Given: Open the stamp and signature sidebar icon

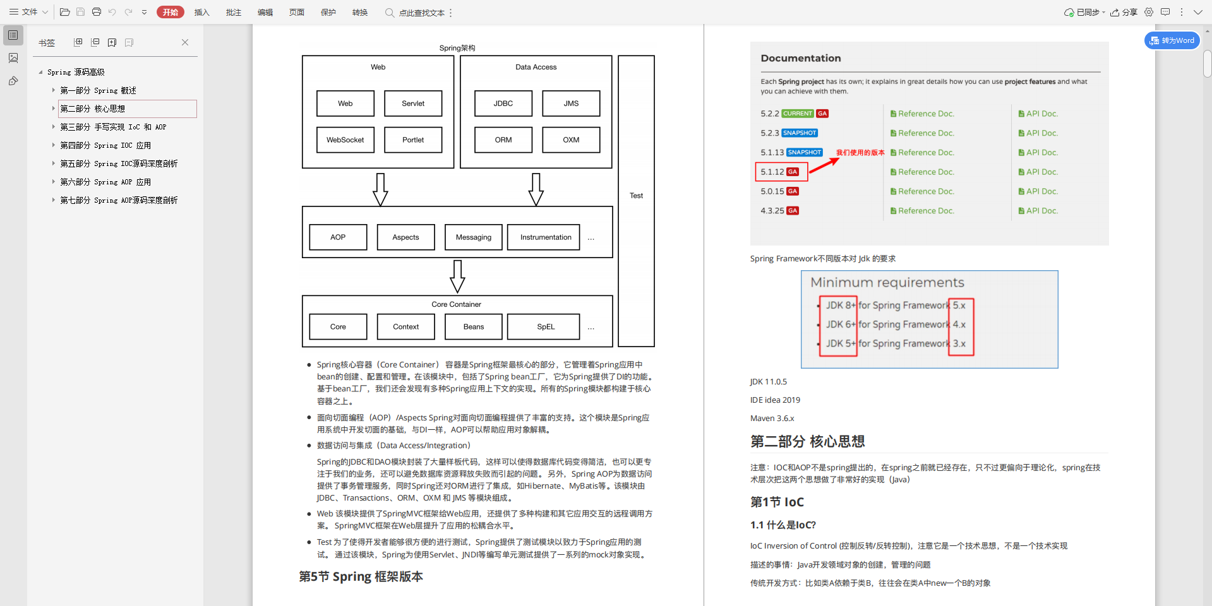Looking at the screenshot, I should (13, 81).
